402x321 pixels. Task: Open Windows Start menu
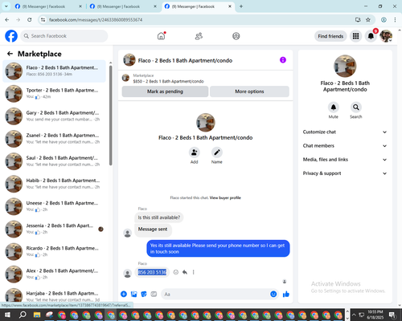tap(7, 315)
